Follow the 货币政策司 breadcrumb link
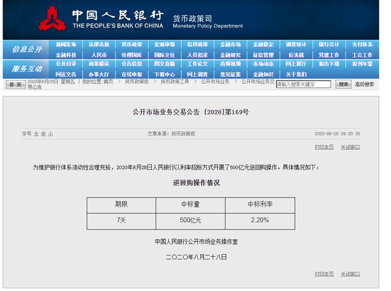 137,82
